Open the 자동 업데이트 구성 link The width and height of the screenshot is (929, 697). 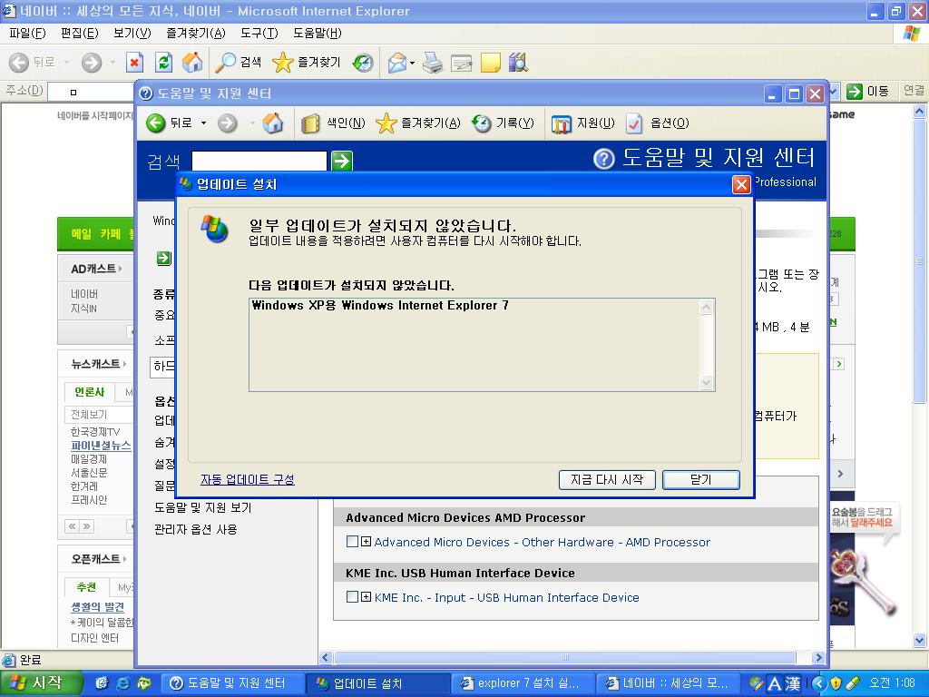(x=247, y=479)
